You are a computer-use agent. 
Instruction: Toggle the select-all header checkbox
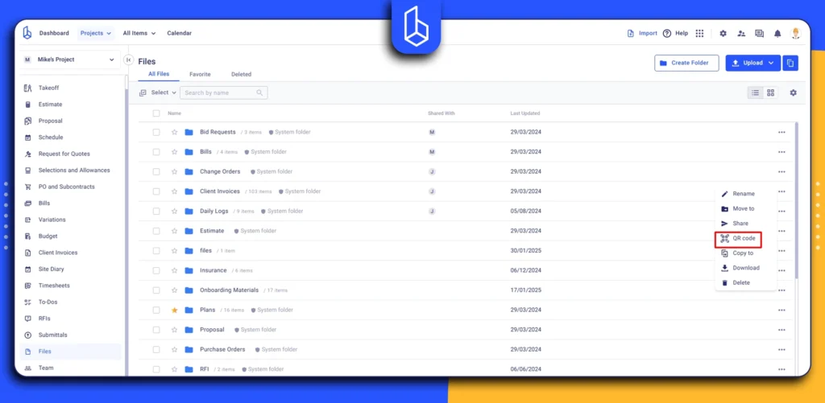(x=156, y=113)
